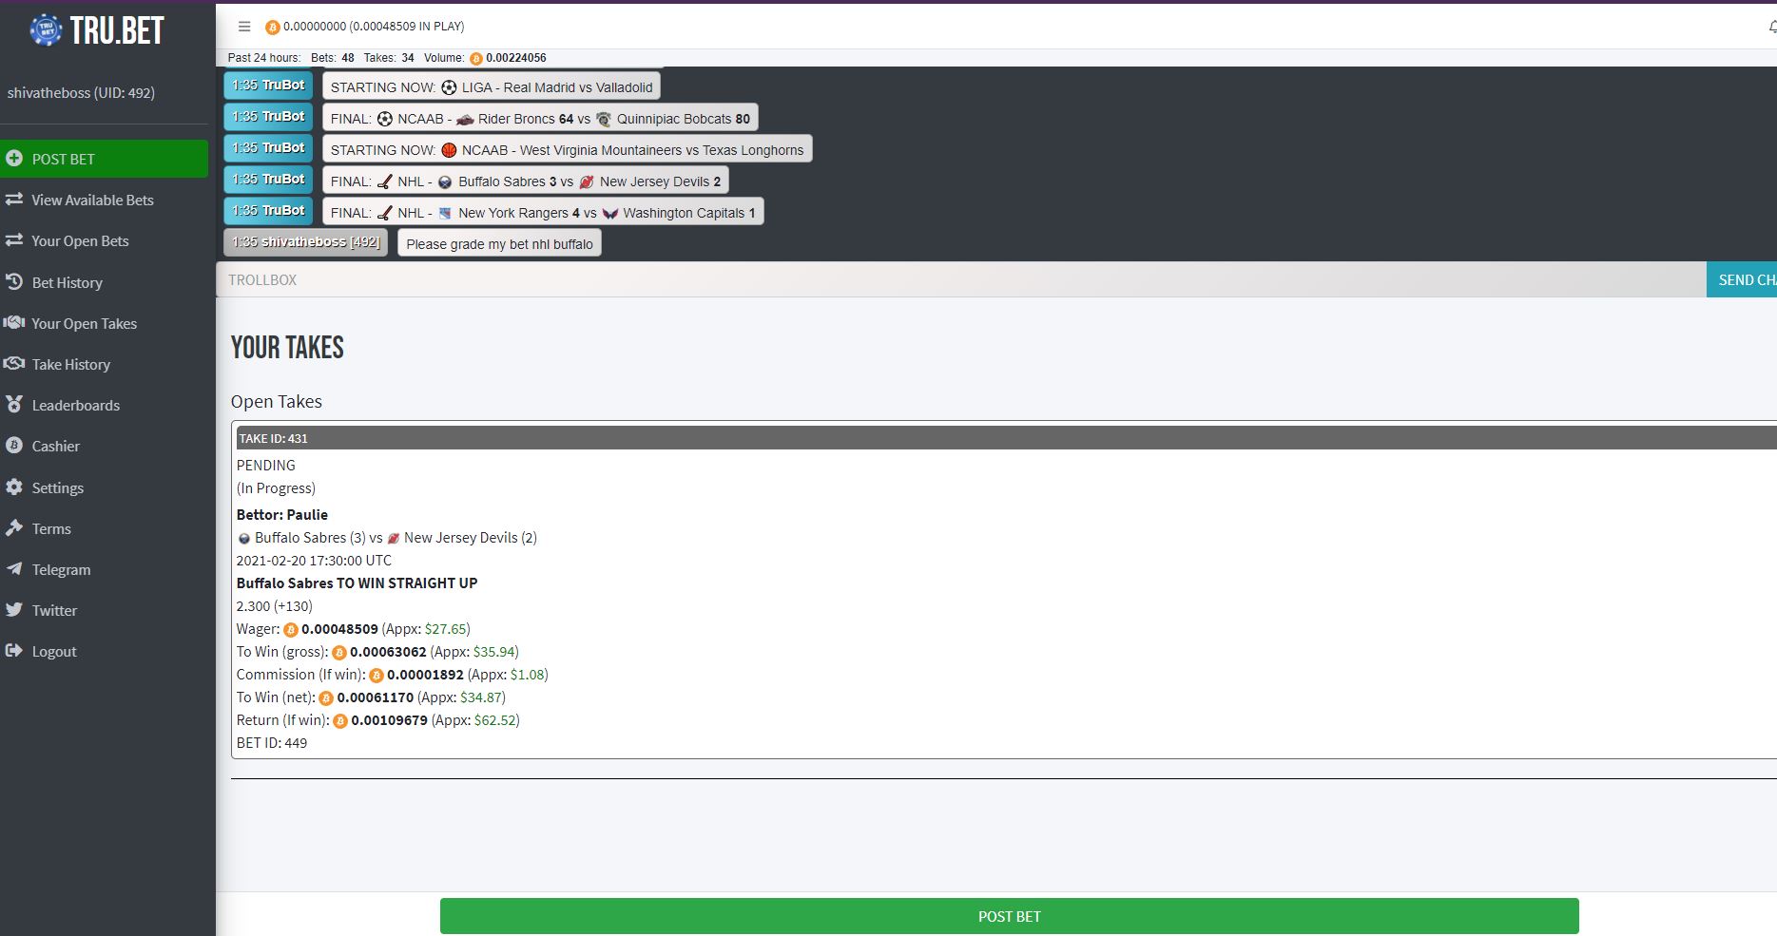Click the 'Please grade my bet nhl buffalo' message
The width and height of the screenshot is (1777, 936).
(x=499, y=244)
